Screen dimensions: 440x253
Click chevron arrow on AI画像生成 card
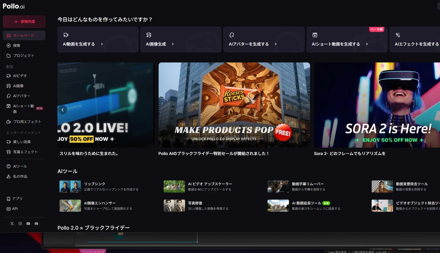click(173, 44)
